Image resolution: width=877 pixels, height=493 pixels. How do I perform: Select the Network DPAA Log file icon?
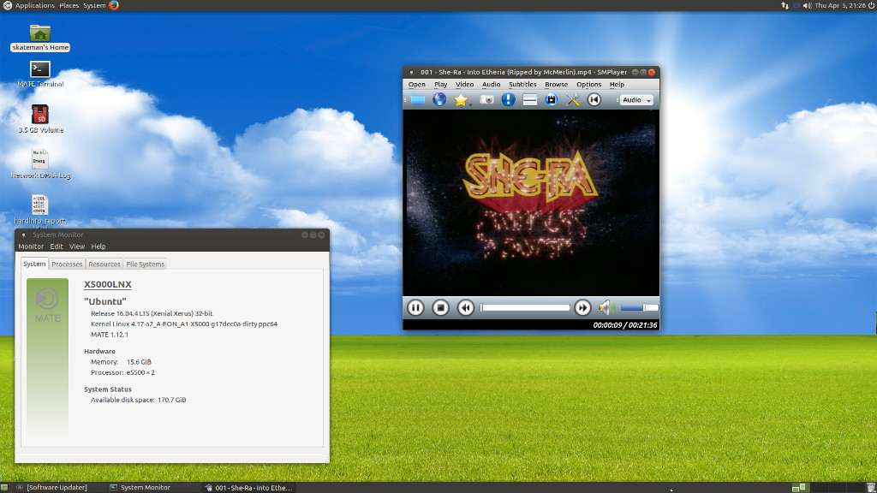click(x=40, y=163)
